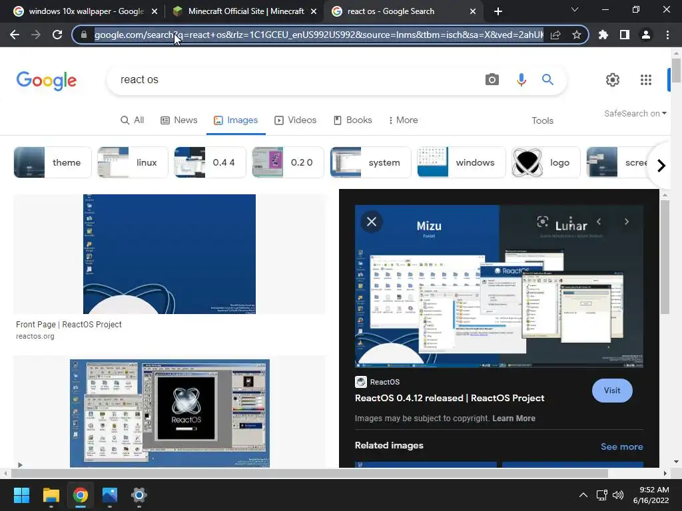
Task: Open File Explorer from taskbar
Action: (51, 495)
